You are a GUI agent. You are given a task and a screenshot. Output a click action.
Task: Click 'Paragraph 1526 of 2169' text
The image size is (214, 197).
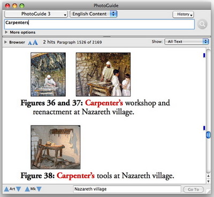click(x=79, y=42)
